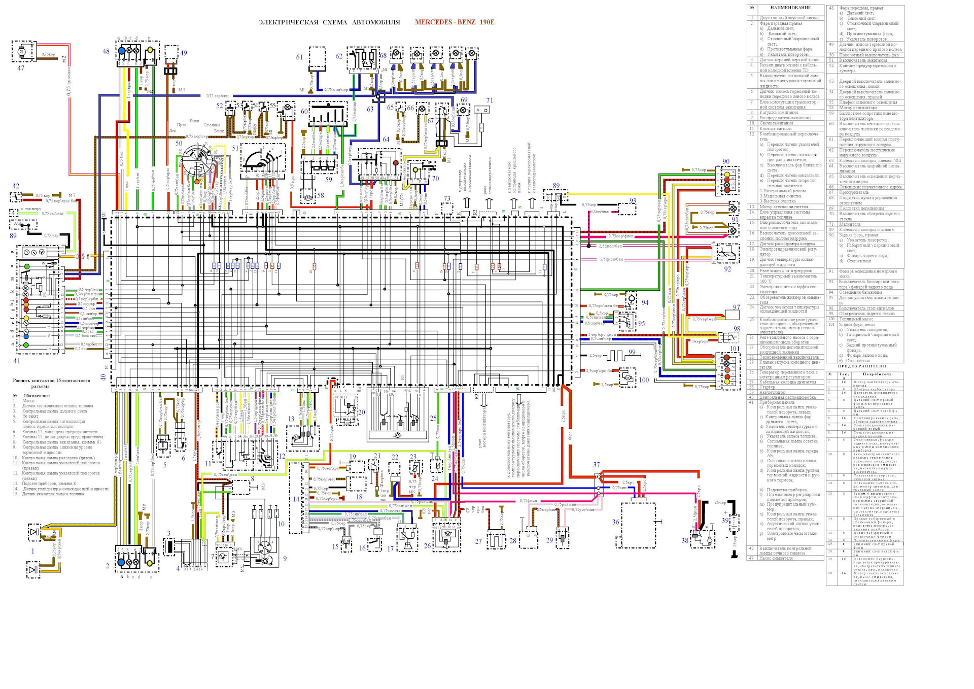Screen dimensions: 974x689
Task: Click the component number 62 label
Action: tap(339, 56)
